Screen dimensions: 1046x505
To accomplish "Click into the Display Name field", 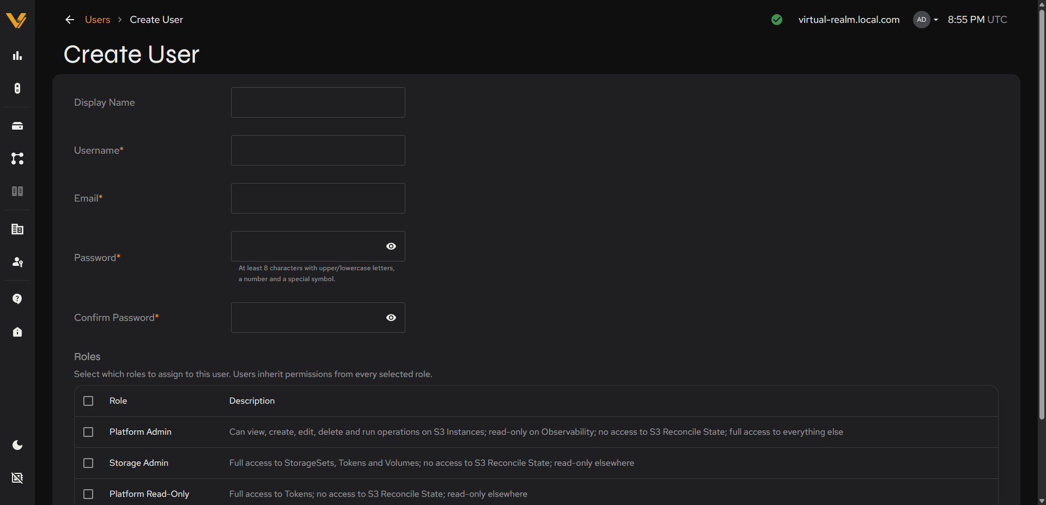I will tap(318, 102).
